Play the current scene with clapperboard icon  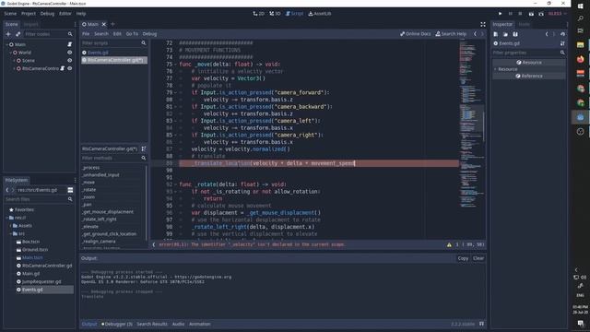[x=531, y=14]
